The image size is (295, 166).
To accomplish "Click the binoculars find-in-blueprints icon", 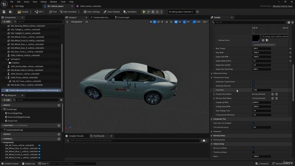I will pyautogui.click(x=204, y=141).
